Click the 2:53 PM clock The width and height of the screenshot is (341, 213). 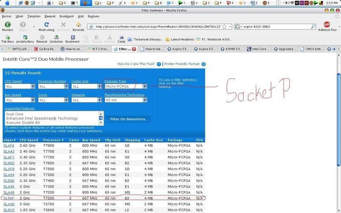[332, 3]
